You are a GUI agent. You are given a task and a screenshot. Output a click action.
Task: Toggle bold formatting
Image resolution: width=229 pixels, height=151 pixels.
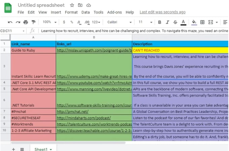click(x=160, y=22)
